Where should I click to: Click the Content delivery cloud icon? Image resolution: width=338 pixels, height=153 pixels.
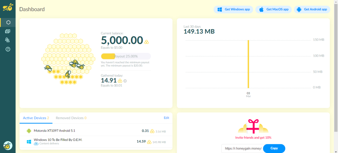click(36, 144)
